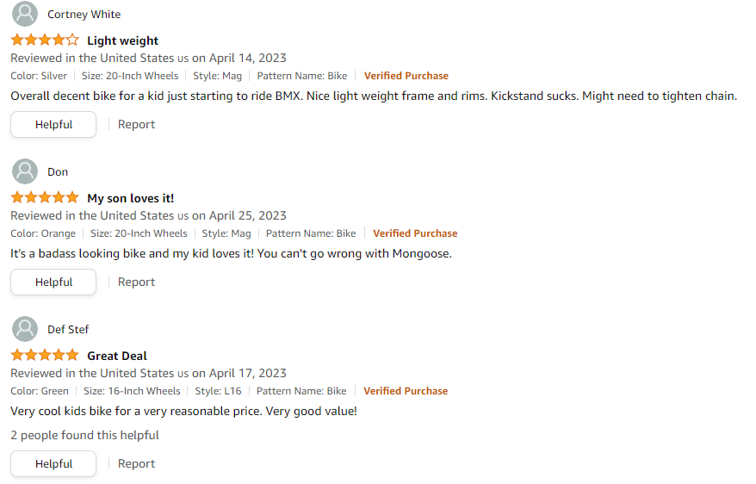Click the five-star rating on Great Deal review

point(45,356)
